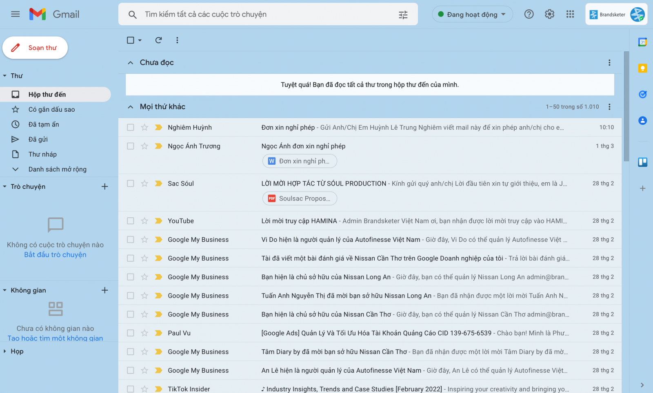Image resolution: width=653 pixels, height=393 pixels.
Task: Create a new space plus icon
Action: [x=105, y=290]
